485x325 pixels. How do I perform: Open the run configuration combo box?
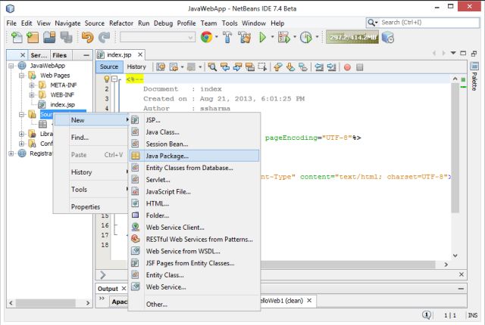[158, 37]
